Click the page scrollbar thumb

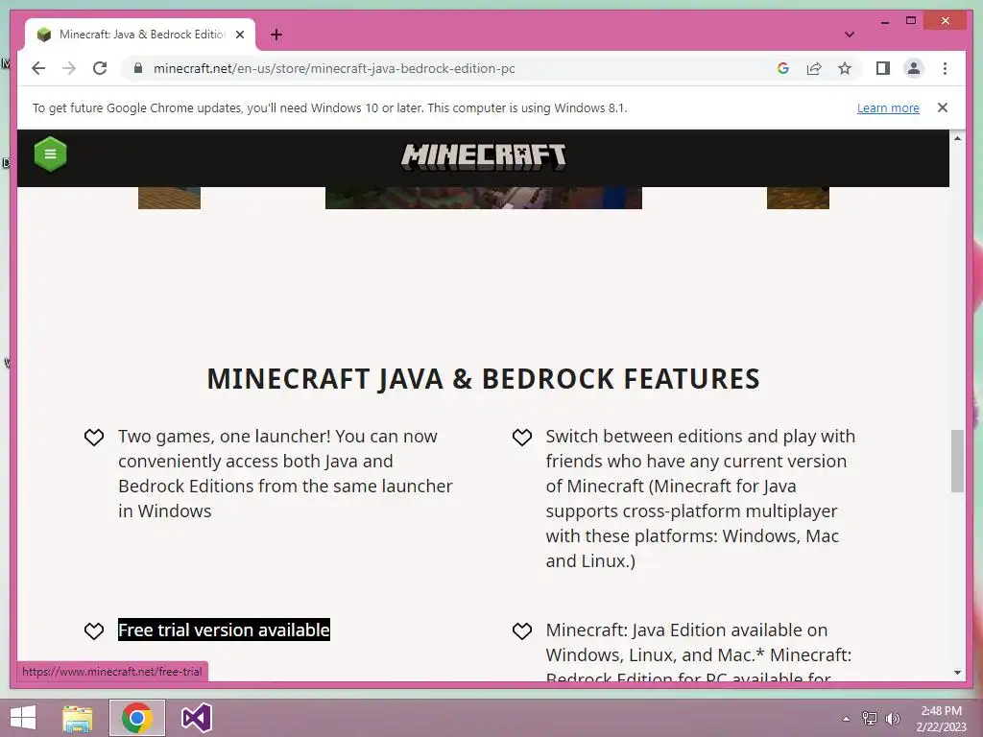tap(957, 461)
